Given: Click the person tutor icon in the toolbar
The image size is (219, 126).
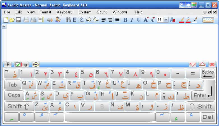Looking at the screenshot, I should 58,20.
